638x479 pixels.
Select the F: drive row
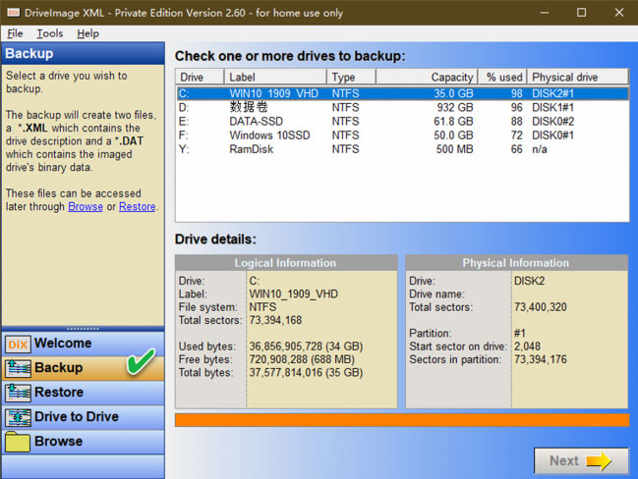coord(402,134)
